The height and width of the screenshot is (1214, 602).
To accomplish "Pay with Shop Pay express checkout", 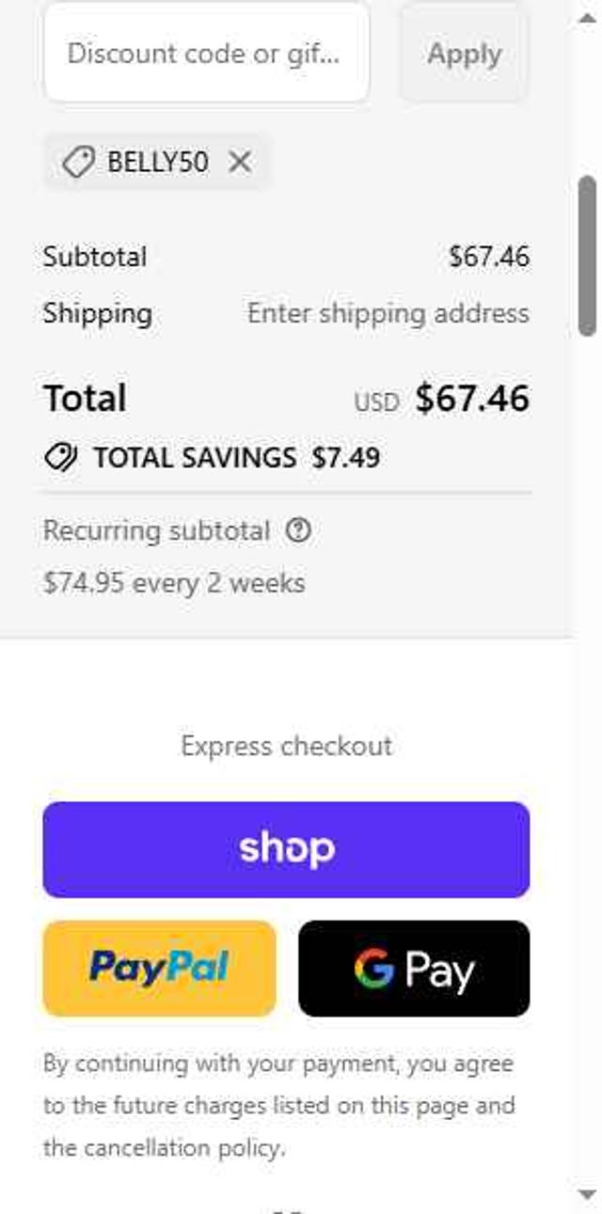I will pyautogui.click(x=286, y=849).
